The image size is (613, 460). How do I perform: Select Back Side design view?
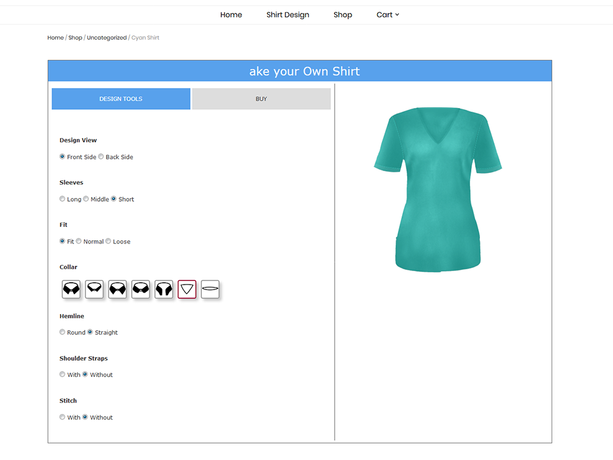coord(101,156)
